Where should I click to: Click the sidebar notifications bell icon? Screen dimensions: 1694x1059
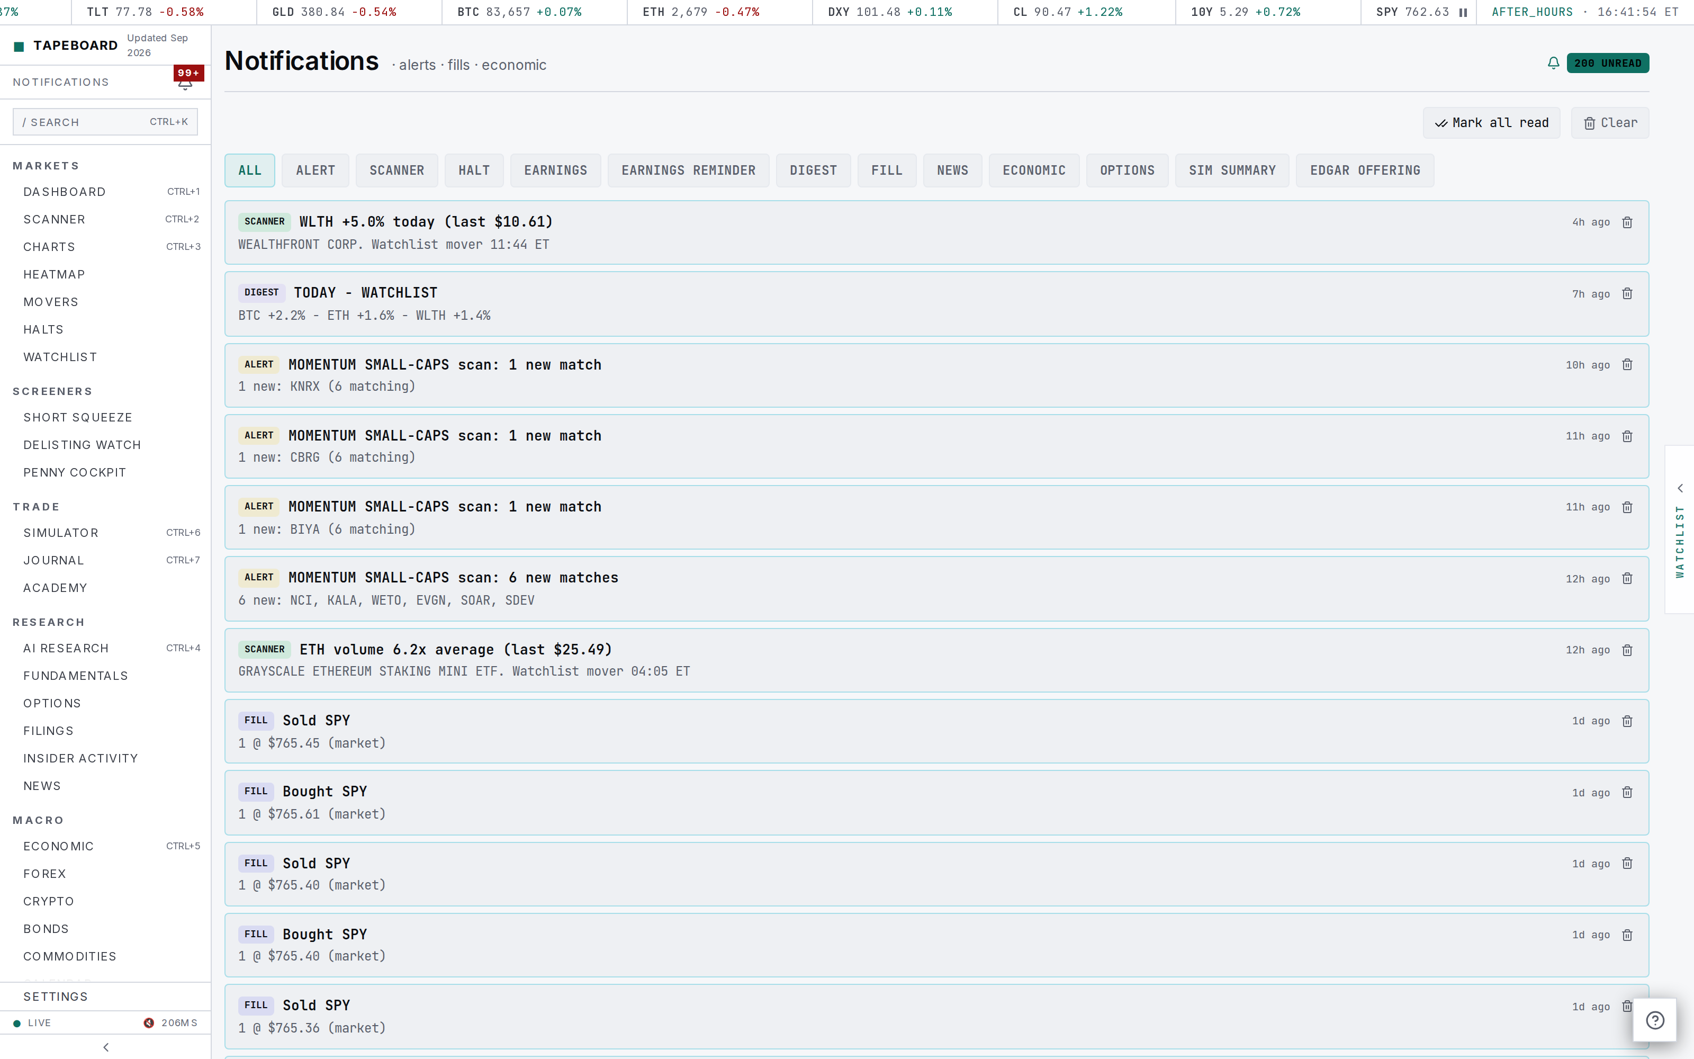[x=185, y=83]
